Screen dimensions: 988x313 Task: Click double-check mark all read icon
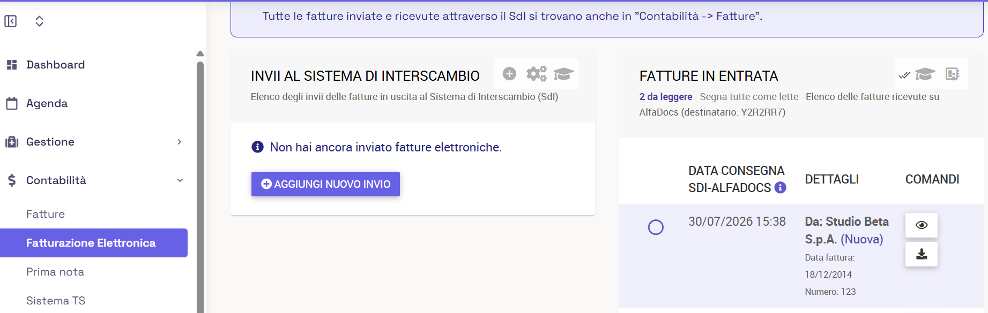pos(904,75)
